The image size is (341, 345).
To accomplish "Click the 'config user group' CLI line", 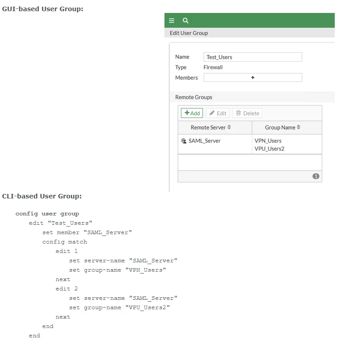I will point(47,214).
